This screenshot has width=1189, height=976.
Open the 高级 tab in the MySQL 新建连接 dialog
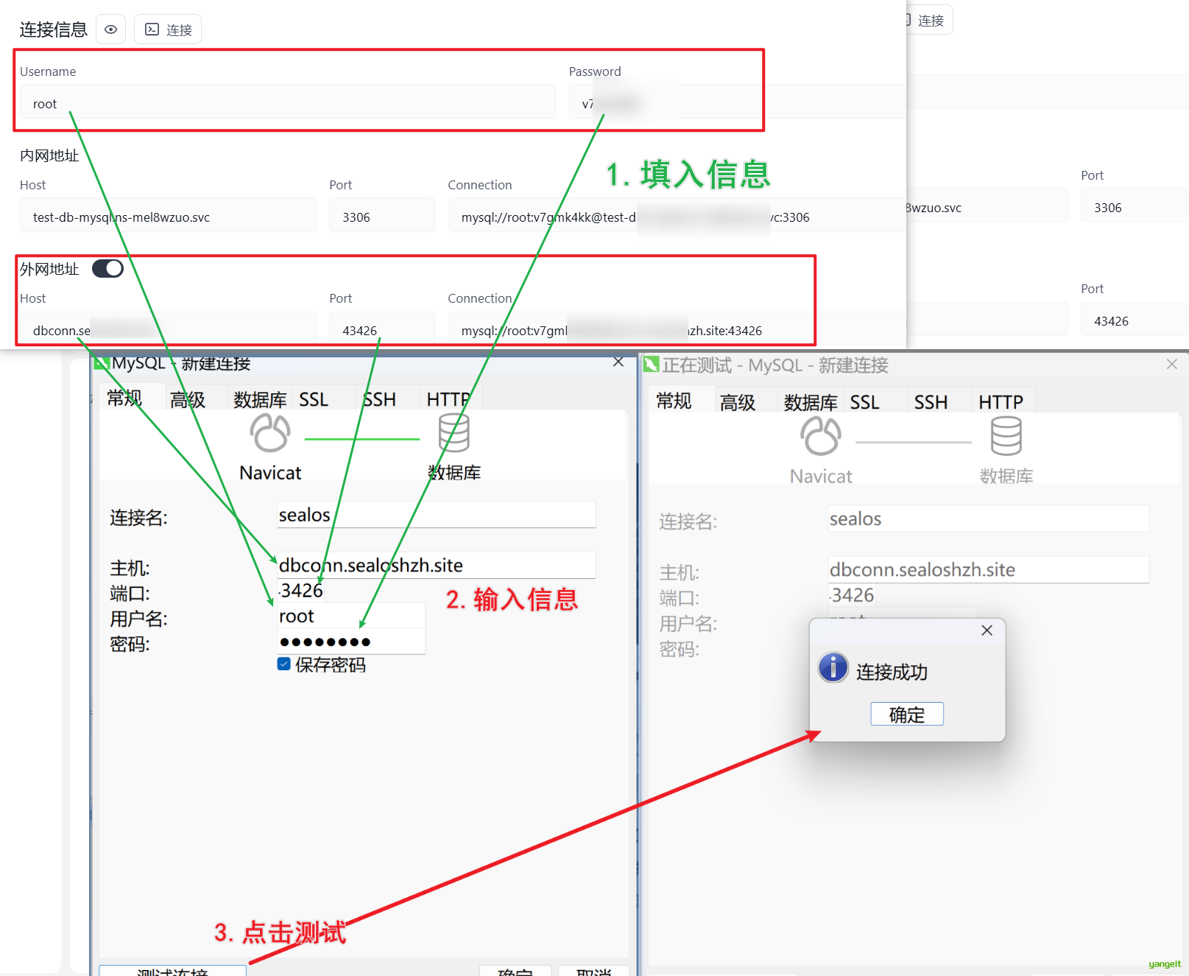tap(188, 399)
